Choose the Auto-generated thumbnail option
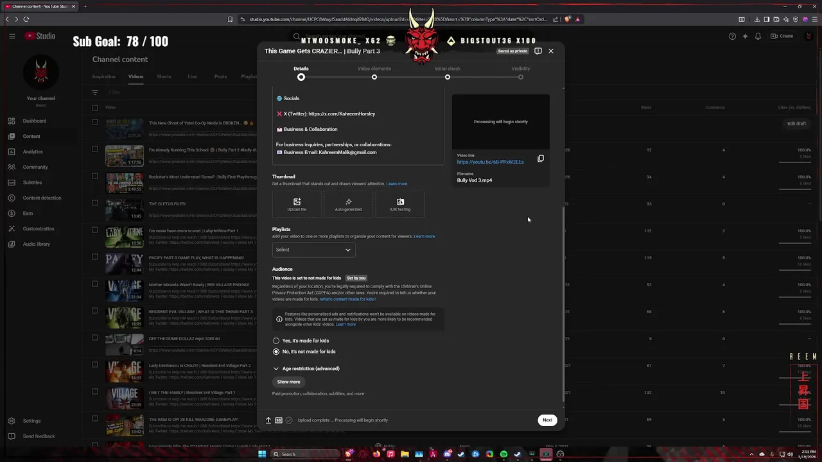Image resolution: width=822 pixels, height=462 pixels. (348, 205)
